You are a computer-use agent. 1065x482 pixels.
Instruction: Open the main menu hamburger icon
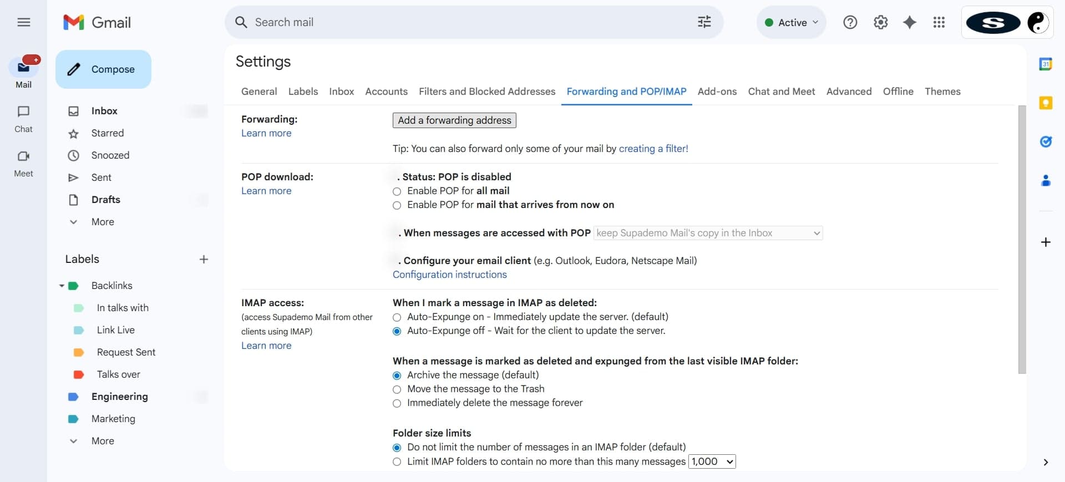click(x=23, y=22)
